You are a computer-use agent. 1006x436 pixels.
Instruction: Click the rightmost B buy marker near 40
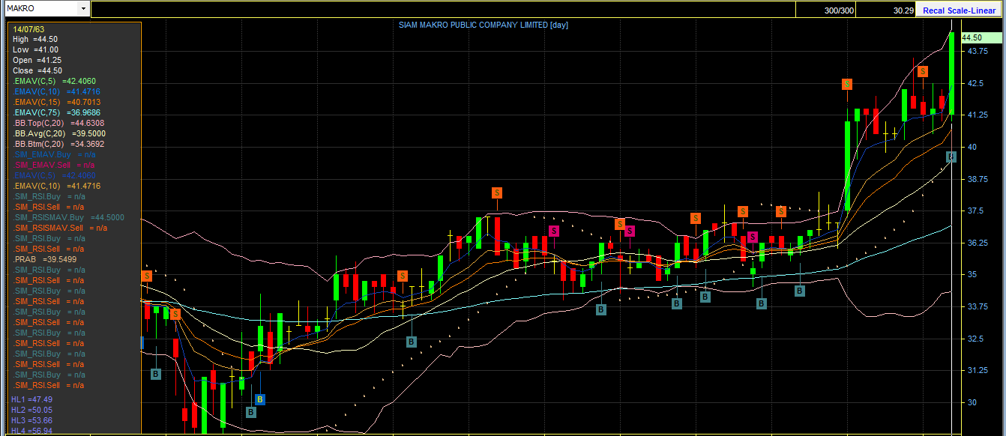951,156
